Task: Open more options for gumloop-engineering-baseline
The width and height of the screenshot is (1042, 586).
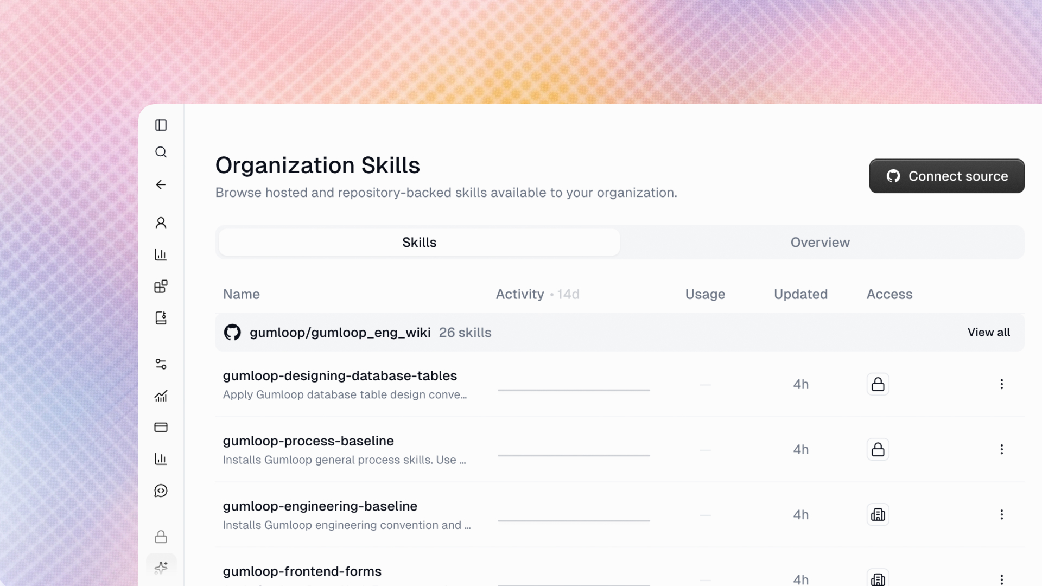Action: coord(1001,514)
